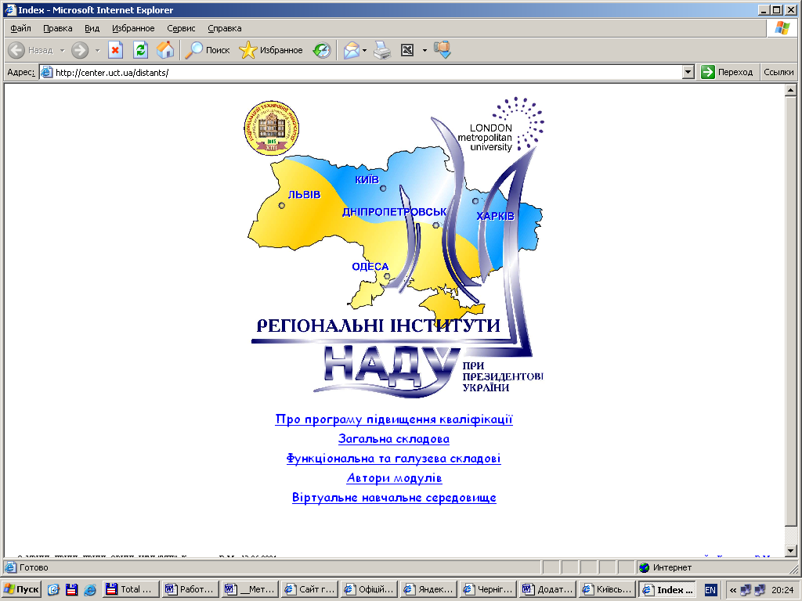
Task: Launch Total Commander floppy icon in Quick Launch
Action: pos(71,590)
